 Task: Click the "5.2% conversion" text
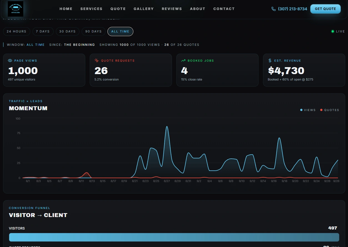click(107, 79)
